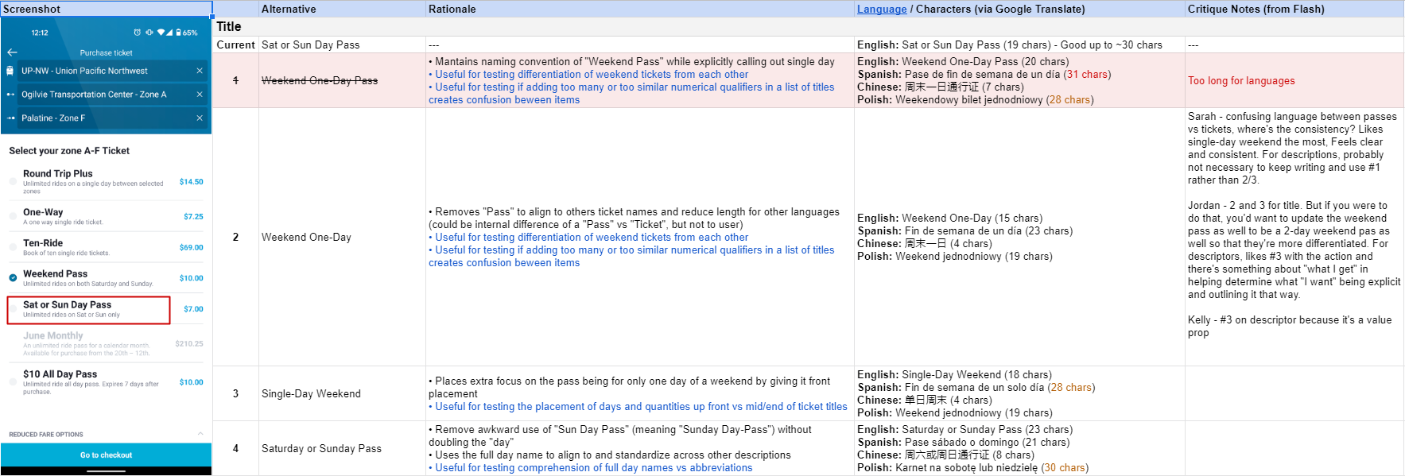Image resolution: width=1405 pixels, height=476 pixels.
Task: Click the Polish: Weekendowy bilet jednodniowy line
Action: (x=976, y=99)
